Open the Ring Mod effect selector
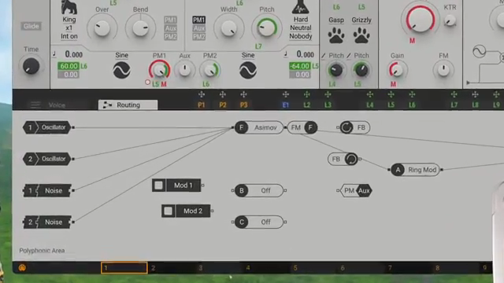 [422, 170]
